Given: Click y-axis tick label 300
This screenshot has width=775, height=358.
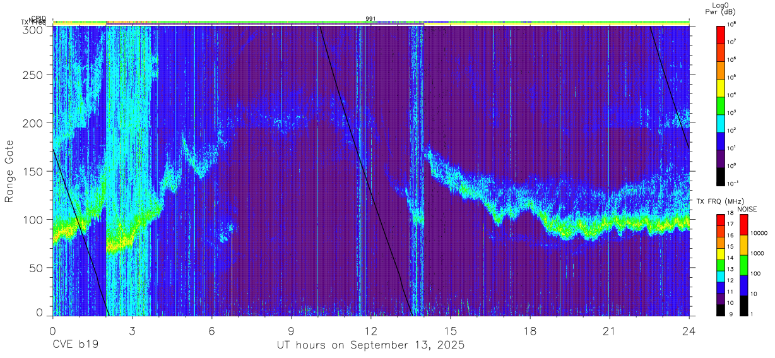Looking at the screenshot, I should point(34,29).
